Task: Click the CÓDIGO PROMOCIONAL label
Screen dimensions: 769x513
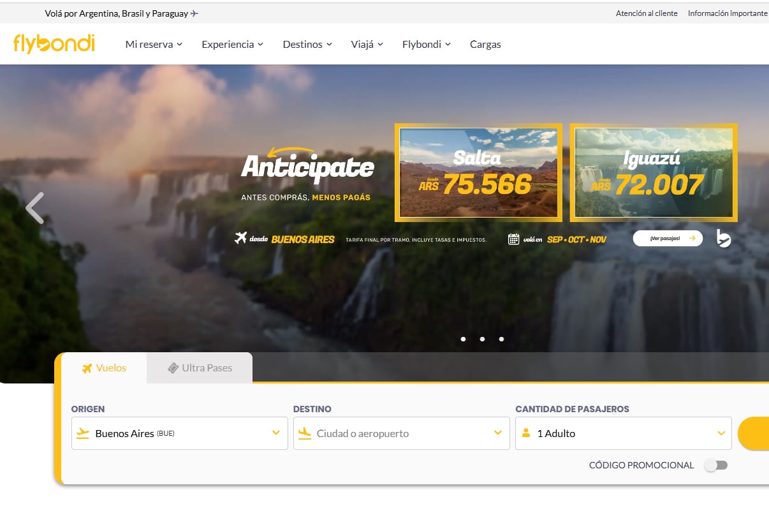Action: pos(641,465)
